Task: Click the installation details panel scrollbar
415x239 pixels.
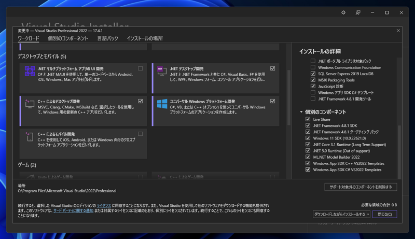Action: click(x=399, y=152)
